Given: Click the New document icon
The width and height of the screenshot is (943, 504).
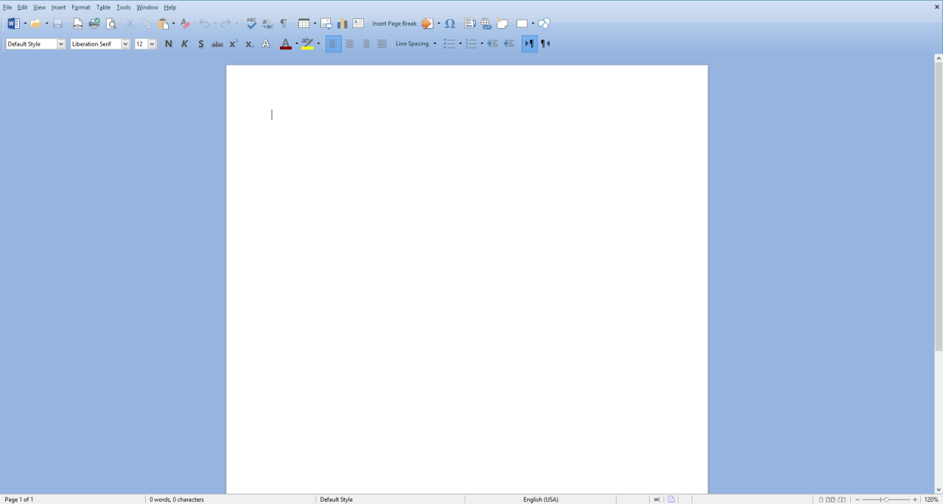Looking at the screenshot, I should (13, 24).
